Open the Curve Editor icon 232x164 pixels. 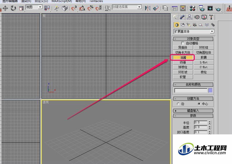click(175, 9)
